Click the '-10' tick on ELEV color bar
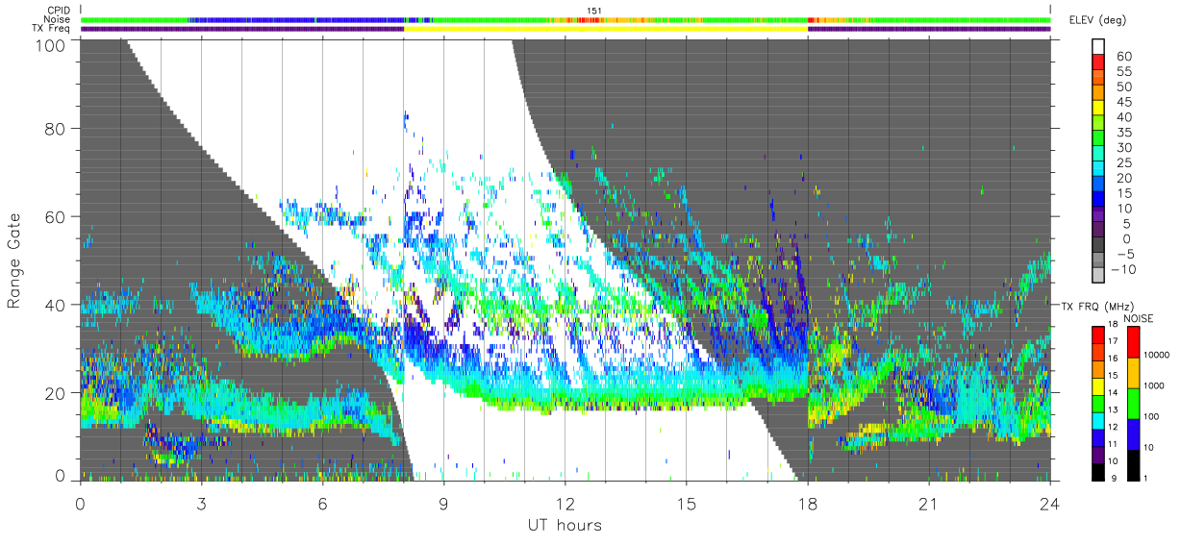The image size is (1181, 545). pyautogui.click(x=1125, y=270)
